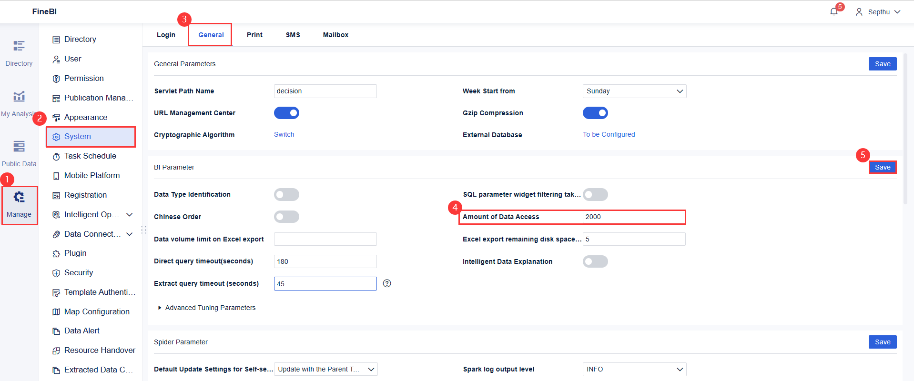Disable the URL Management Center toggle
The width and height of the screenshot is (914, 381).
pyautogui.click(x=286, y=113)
